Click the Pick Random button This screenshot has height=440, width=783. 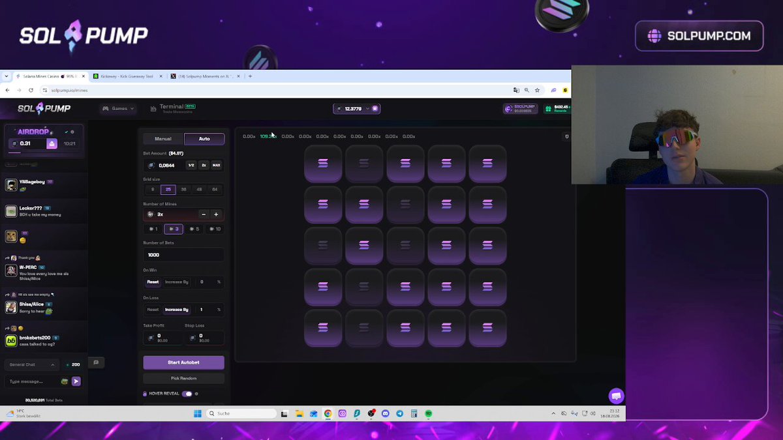[x=183, y=378]
